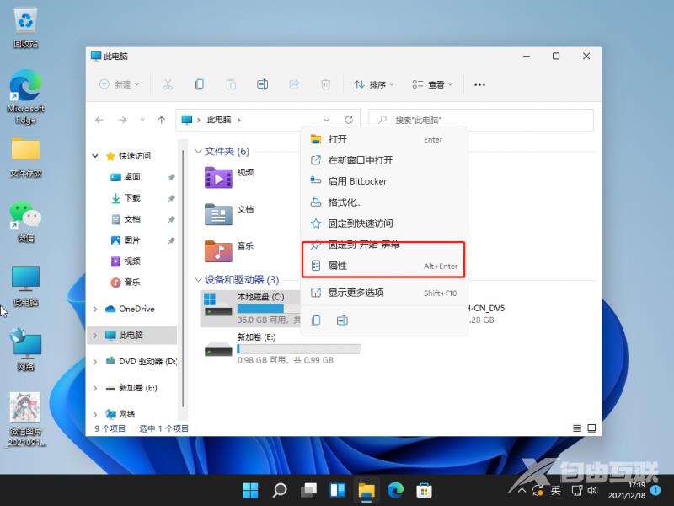Select the 此电脑 desktop icon

click(26, 286)
